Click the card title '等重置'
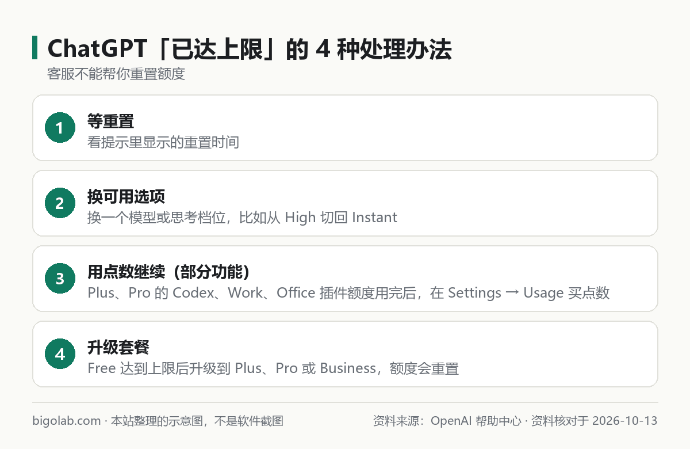690x449 pixels. tap(110, 121)
